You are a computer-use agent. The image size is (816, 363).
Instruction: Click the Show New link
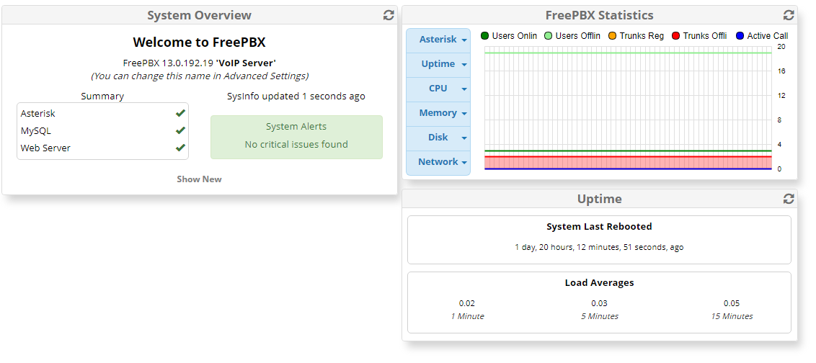(x=200, y=179)
